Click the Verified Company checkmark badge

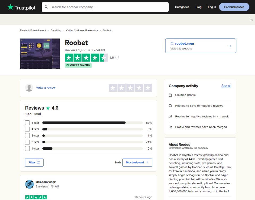67,65
